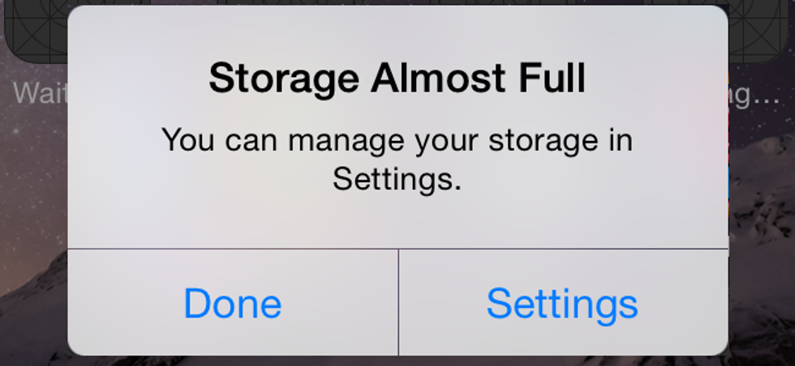Click the word "Settings." in the alert message
Image resolution: width=795 pixels, height=366 pixels.
tap(397, 179)
